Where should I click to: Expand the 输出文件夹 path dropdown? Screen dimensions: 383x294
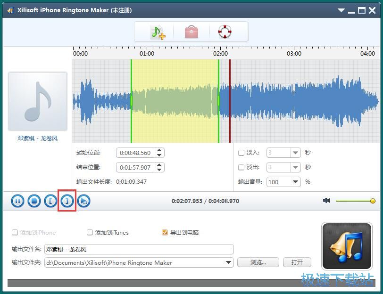pyautogui.click(x=228, y=262)
